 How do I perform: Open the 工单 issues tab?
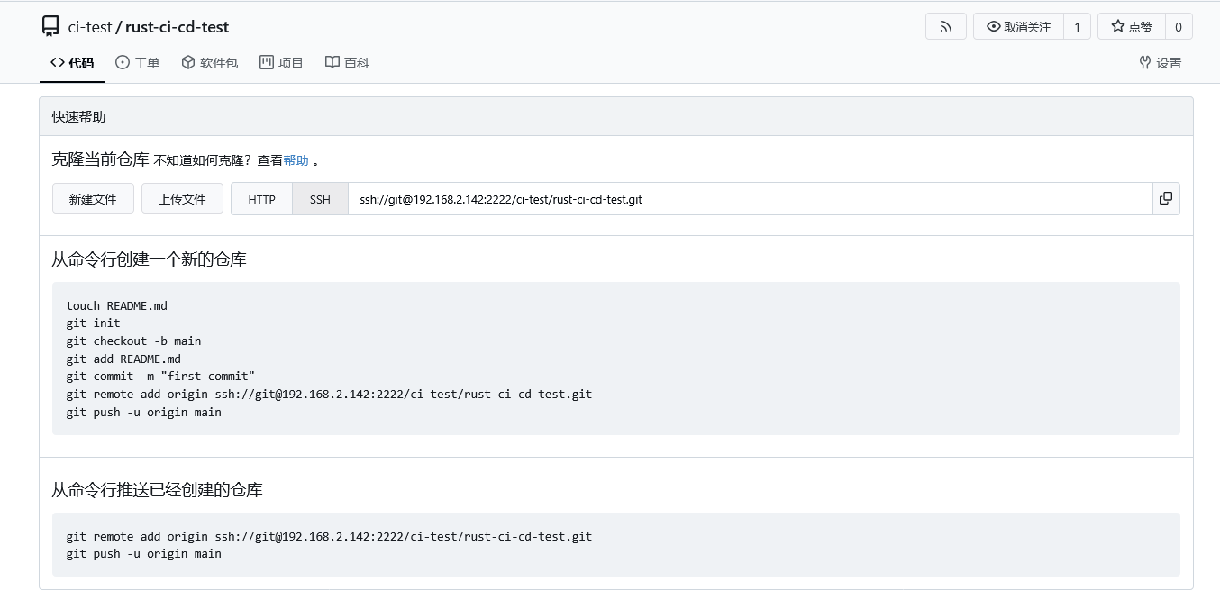[138, 63]
